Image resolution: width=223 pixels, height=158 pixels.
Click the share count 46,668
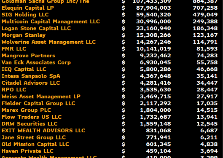click(x=207, y=70)
